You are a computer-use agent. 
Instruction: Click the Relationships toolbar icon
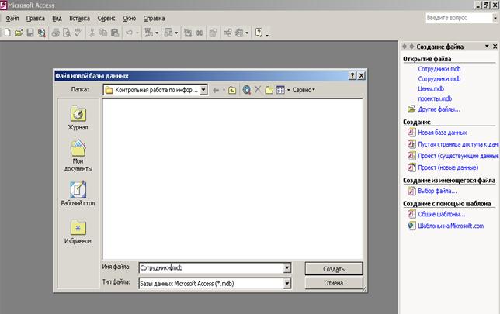227,33
